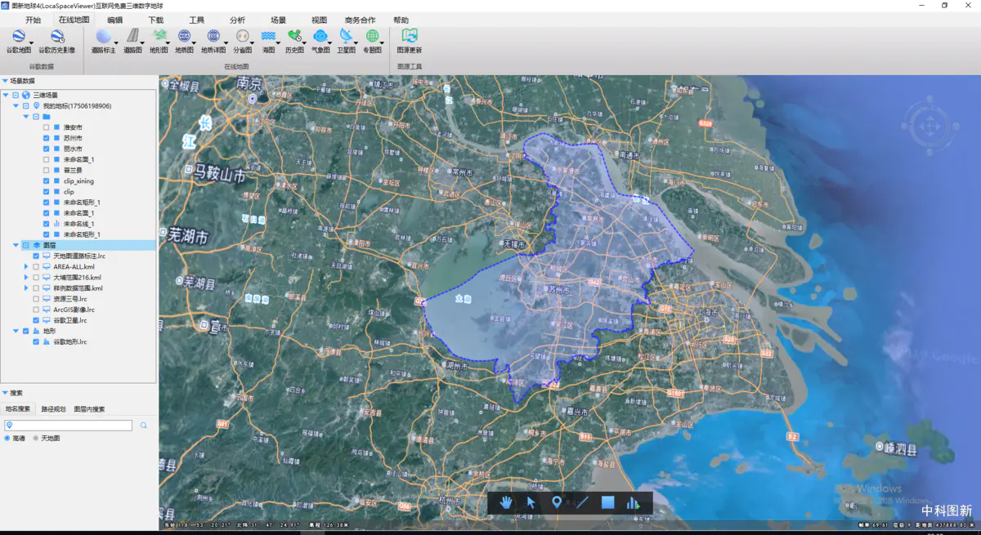Collapse the 我的地标(17506198906) node
The height and width of the screenshot is (535, 981).
click(16, 105)
